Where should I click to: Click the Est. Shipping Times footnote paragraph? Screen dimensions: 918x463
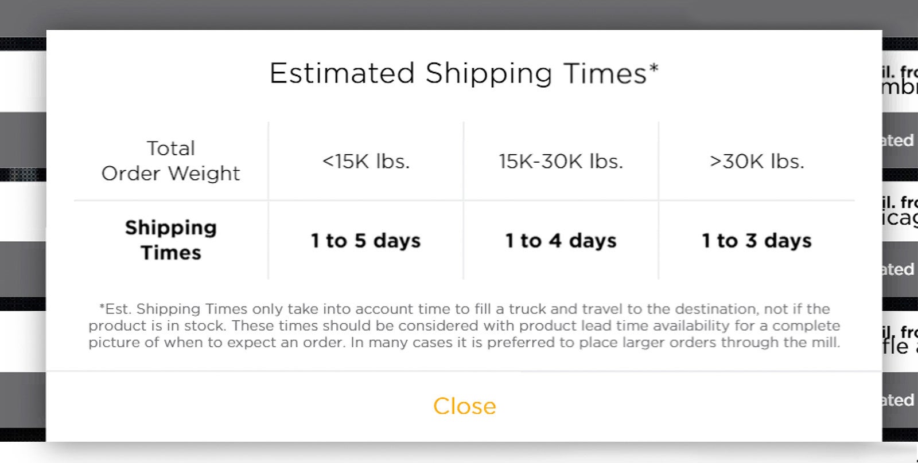[x=464, y=325]
